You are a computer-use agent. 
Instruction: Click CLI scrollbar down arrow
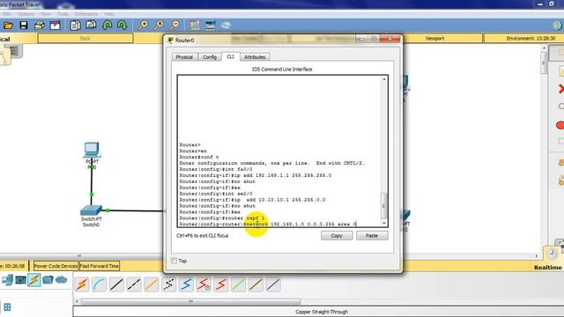click(384, 223)
